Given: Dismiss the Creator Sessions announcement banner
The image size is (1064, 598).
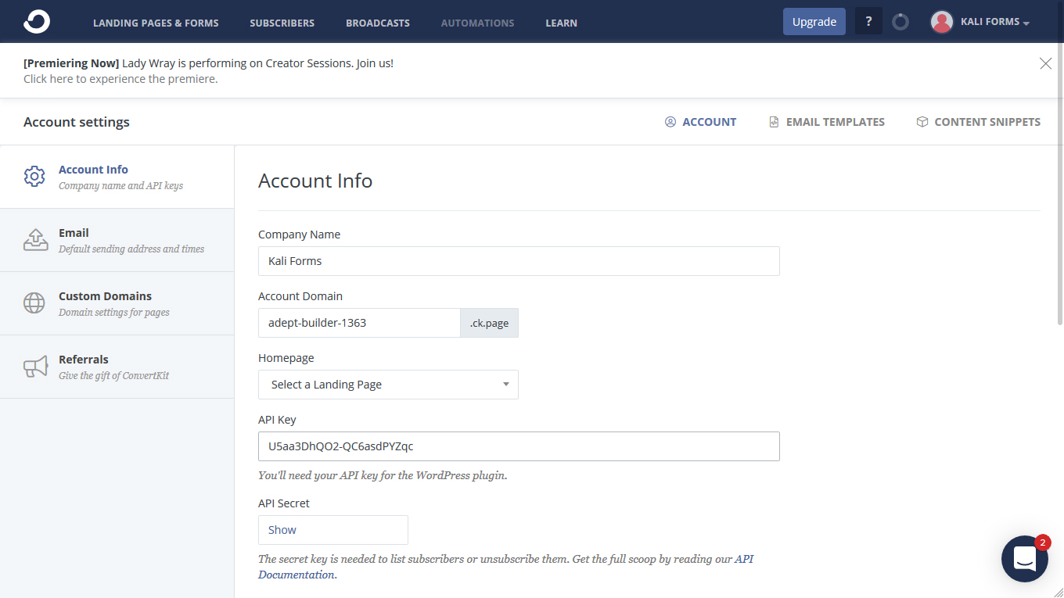Looking at the screenshot, I should [1045, 63].
